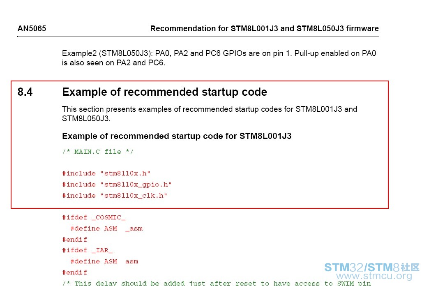Click the first '#endif' after the COSMIC define
The image size is (422, 286).
pos(74,240)
